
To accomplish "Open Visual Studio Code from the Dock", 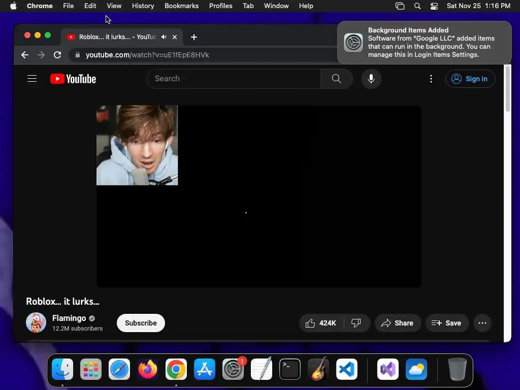I will tap(346, 369).
